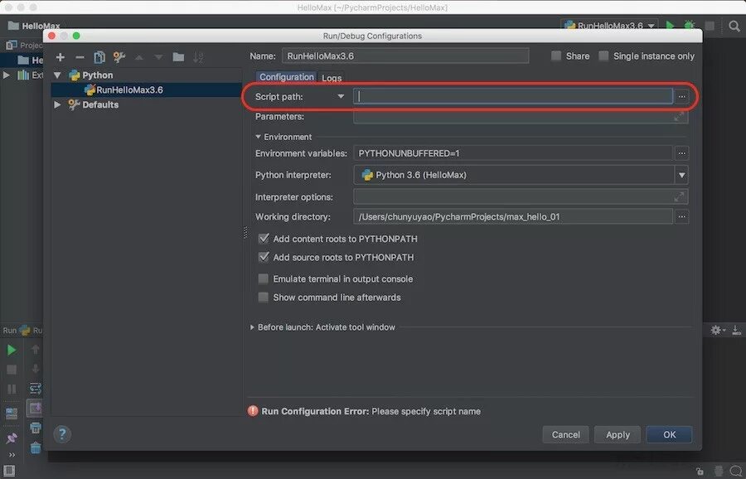
Task: Stop process in Run panel sidebar
Action: [x=12, y=370]
